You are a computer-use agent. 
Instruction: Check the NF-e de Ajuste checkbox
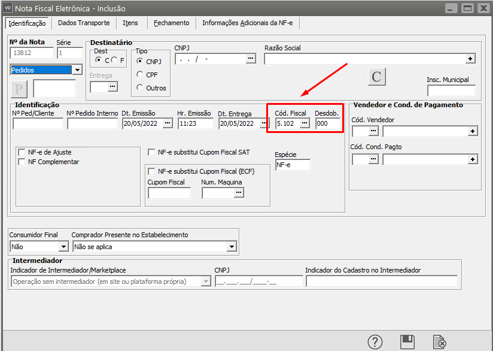point(22,153)
